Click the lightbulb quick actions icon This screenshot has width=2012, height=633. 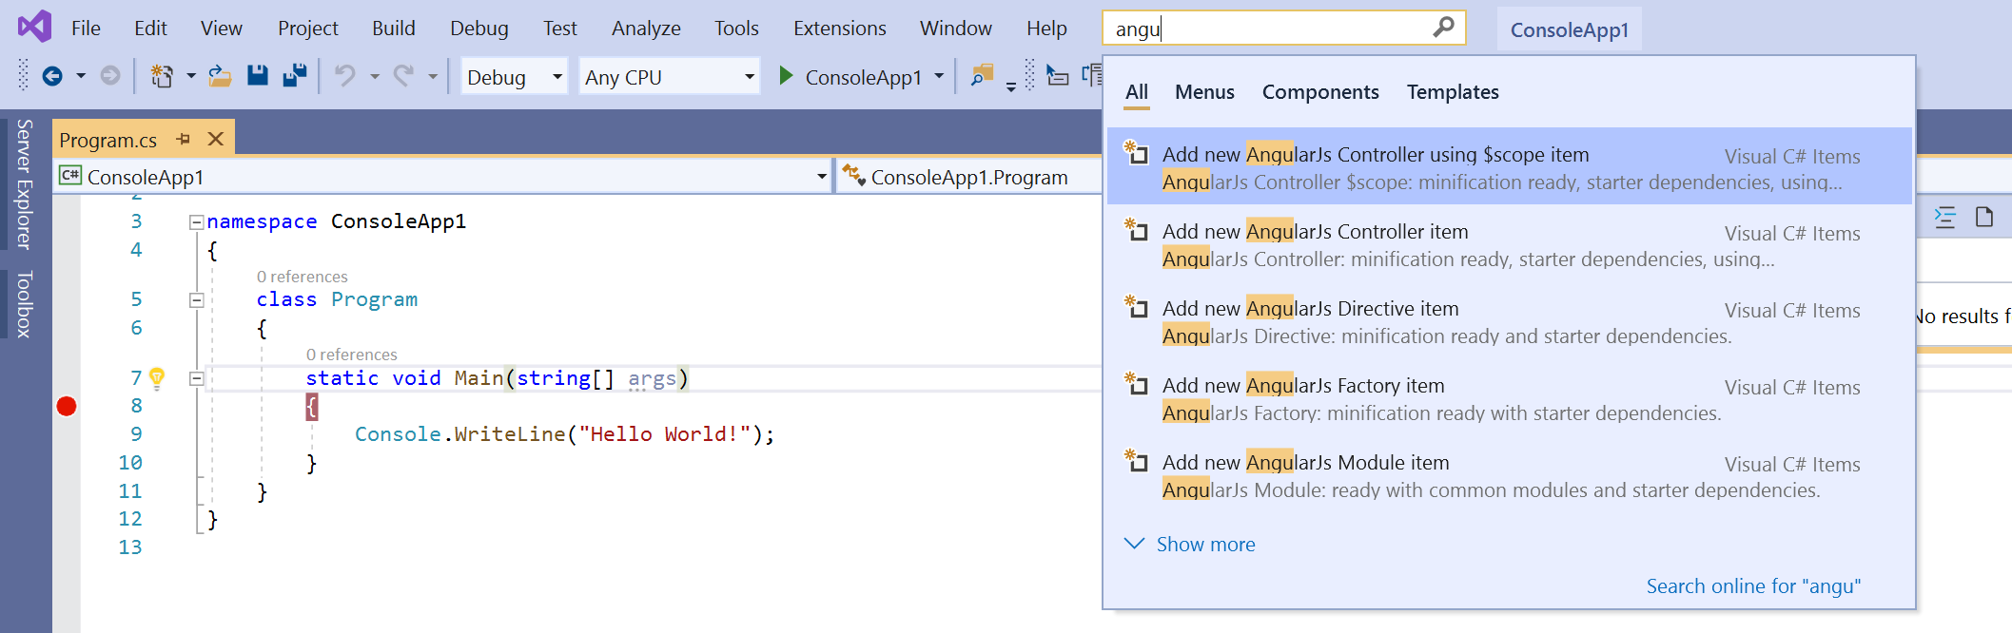click(157, 377)
